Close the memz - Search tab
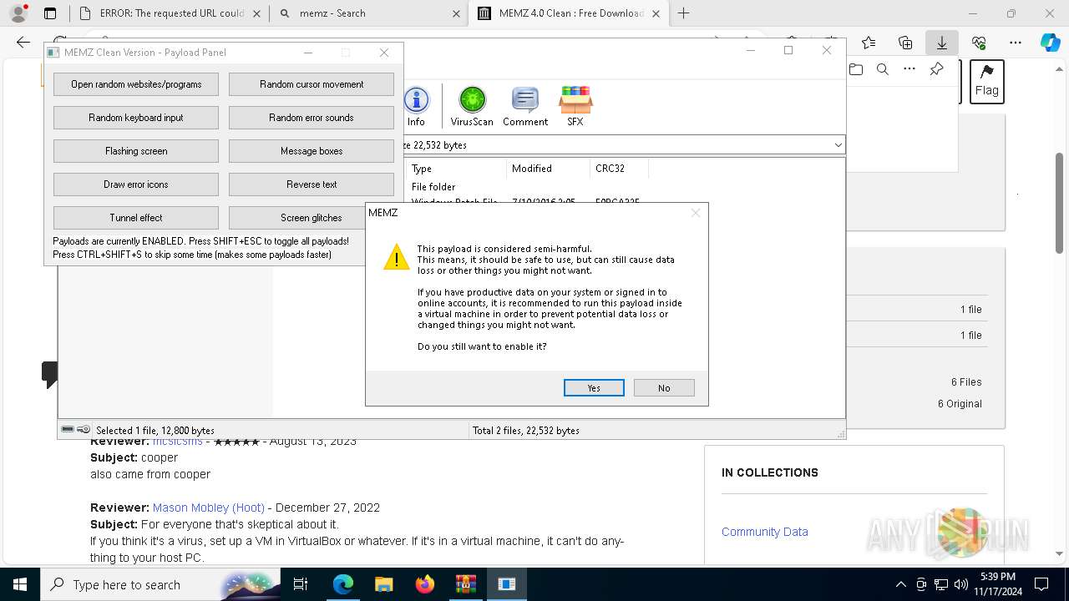1069x601 pixels. pos(456,13)
